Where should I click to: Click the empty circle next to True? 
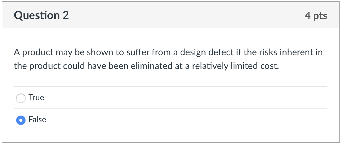21,98
